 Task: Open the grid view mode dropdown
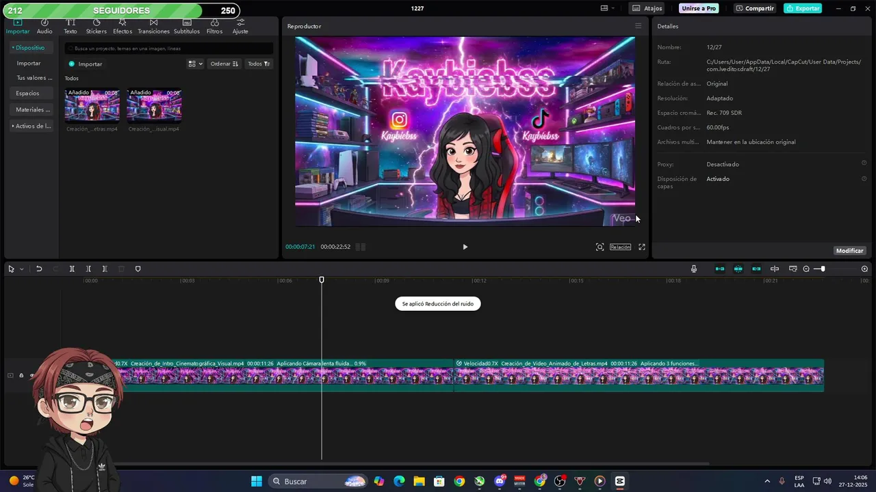195,64
